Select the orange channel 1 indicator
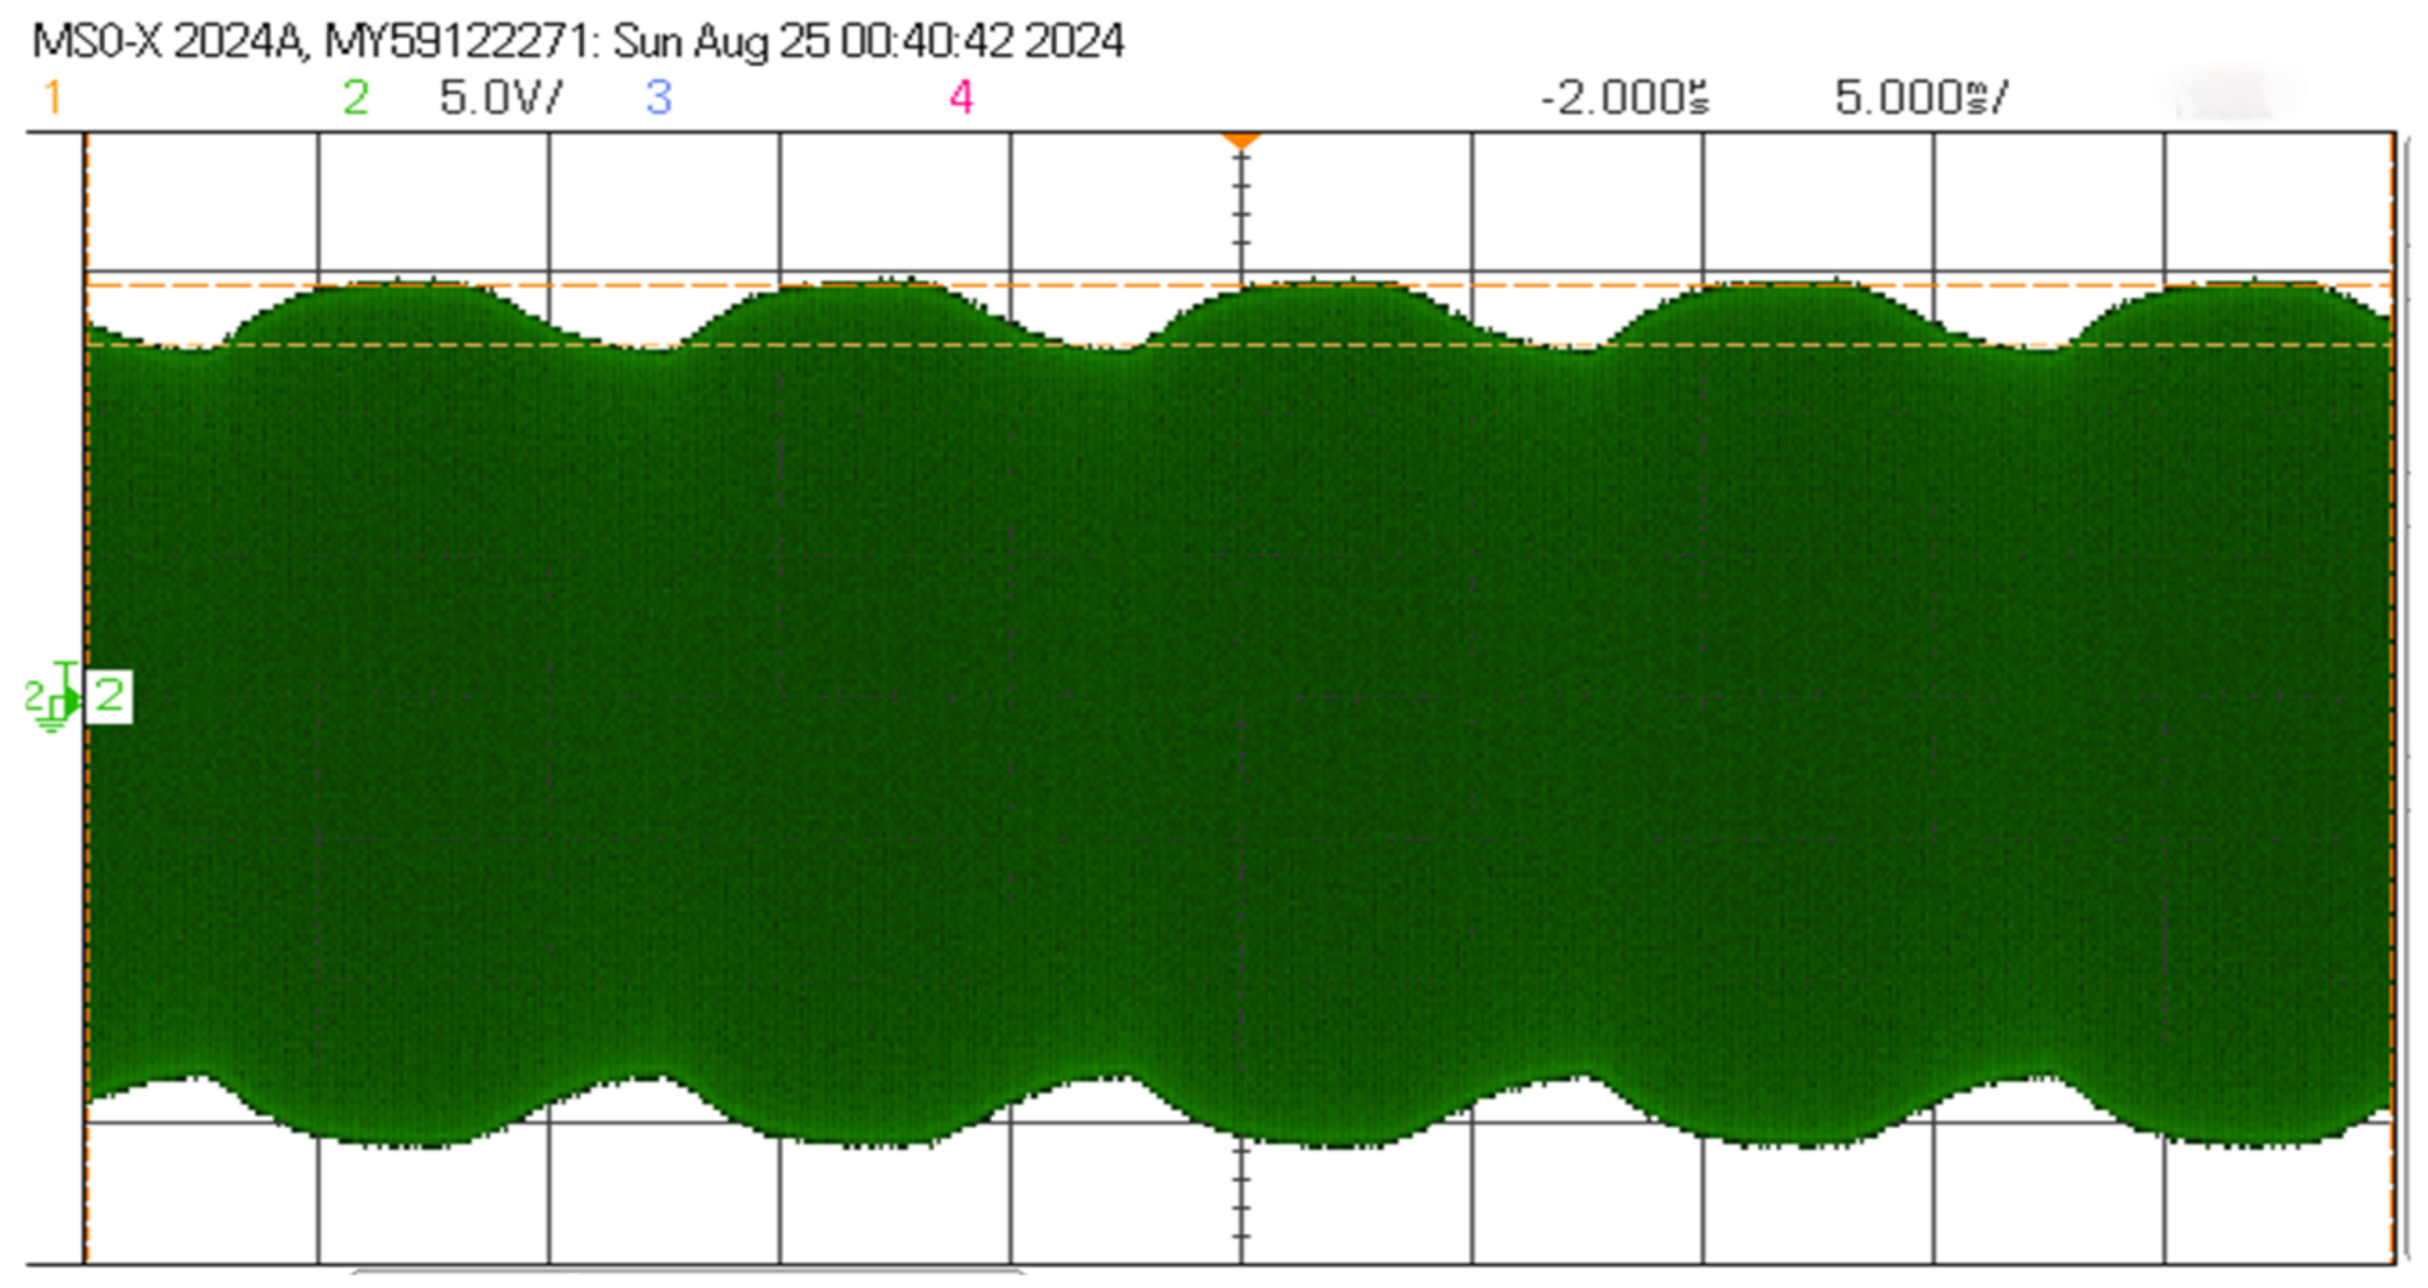 (x=53, y=98)
